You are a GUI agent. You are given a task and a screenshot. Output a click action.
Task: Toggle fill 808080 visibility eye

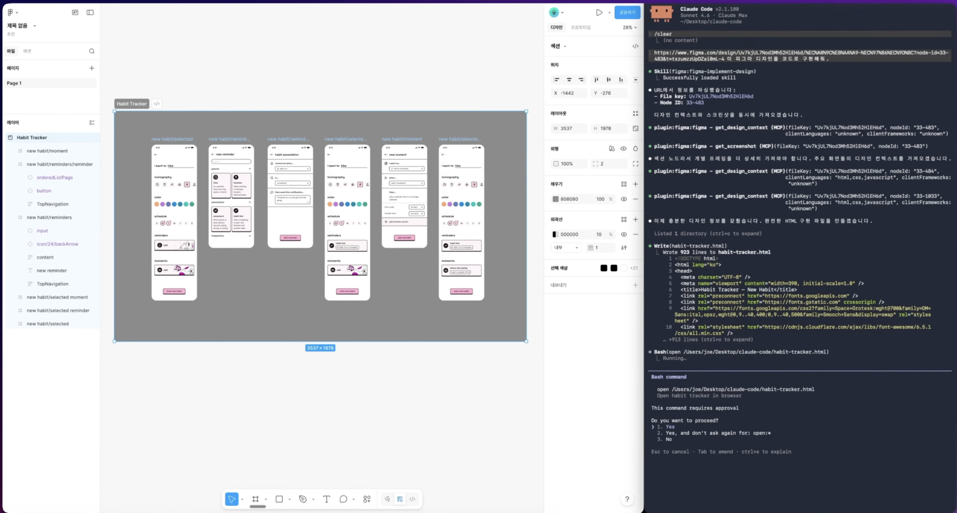click(x=623, y=199)
